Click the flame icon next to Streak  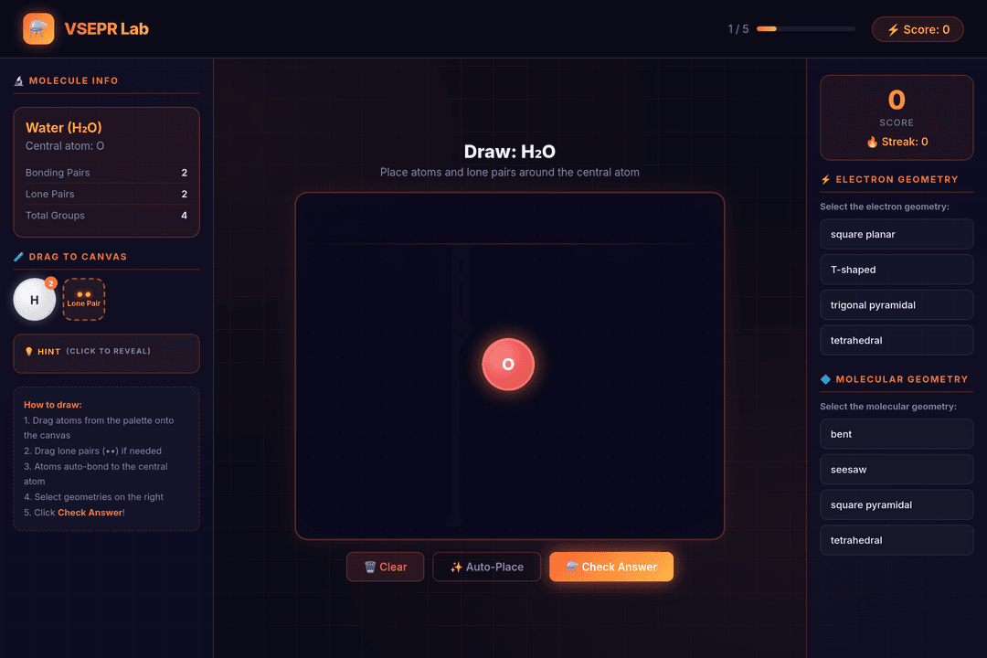[x=872, y=142]
